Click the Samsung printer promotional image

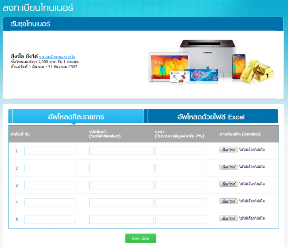tap(211, 62)
